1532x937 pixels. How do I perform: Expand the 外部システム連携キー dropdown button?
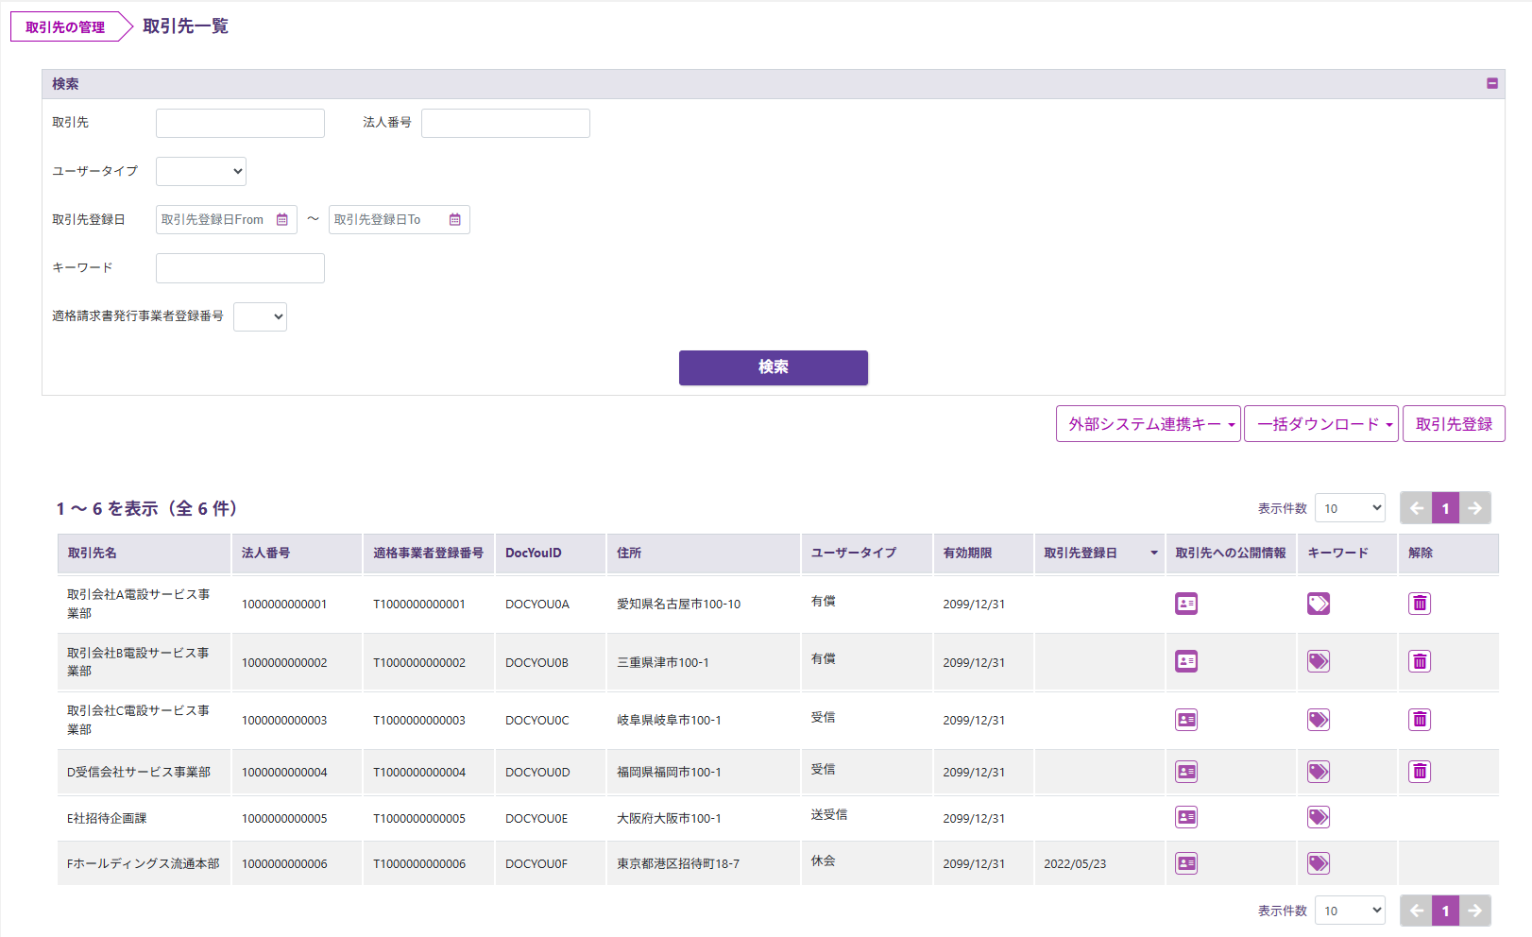pyautogui.click(x=1149, y=424)
